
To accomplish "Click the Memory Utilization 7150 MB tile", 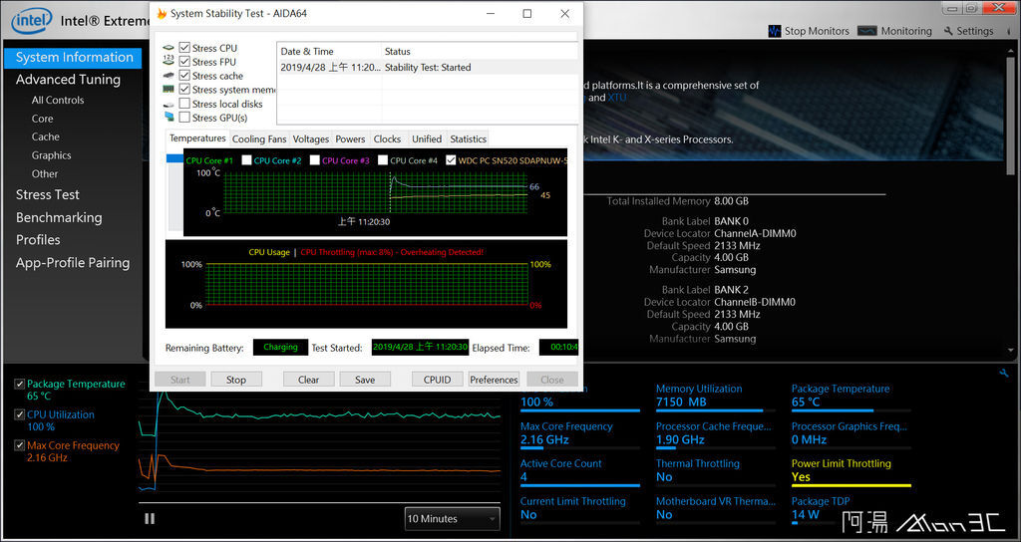I will [x=715, y=397].
